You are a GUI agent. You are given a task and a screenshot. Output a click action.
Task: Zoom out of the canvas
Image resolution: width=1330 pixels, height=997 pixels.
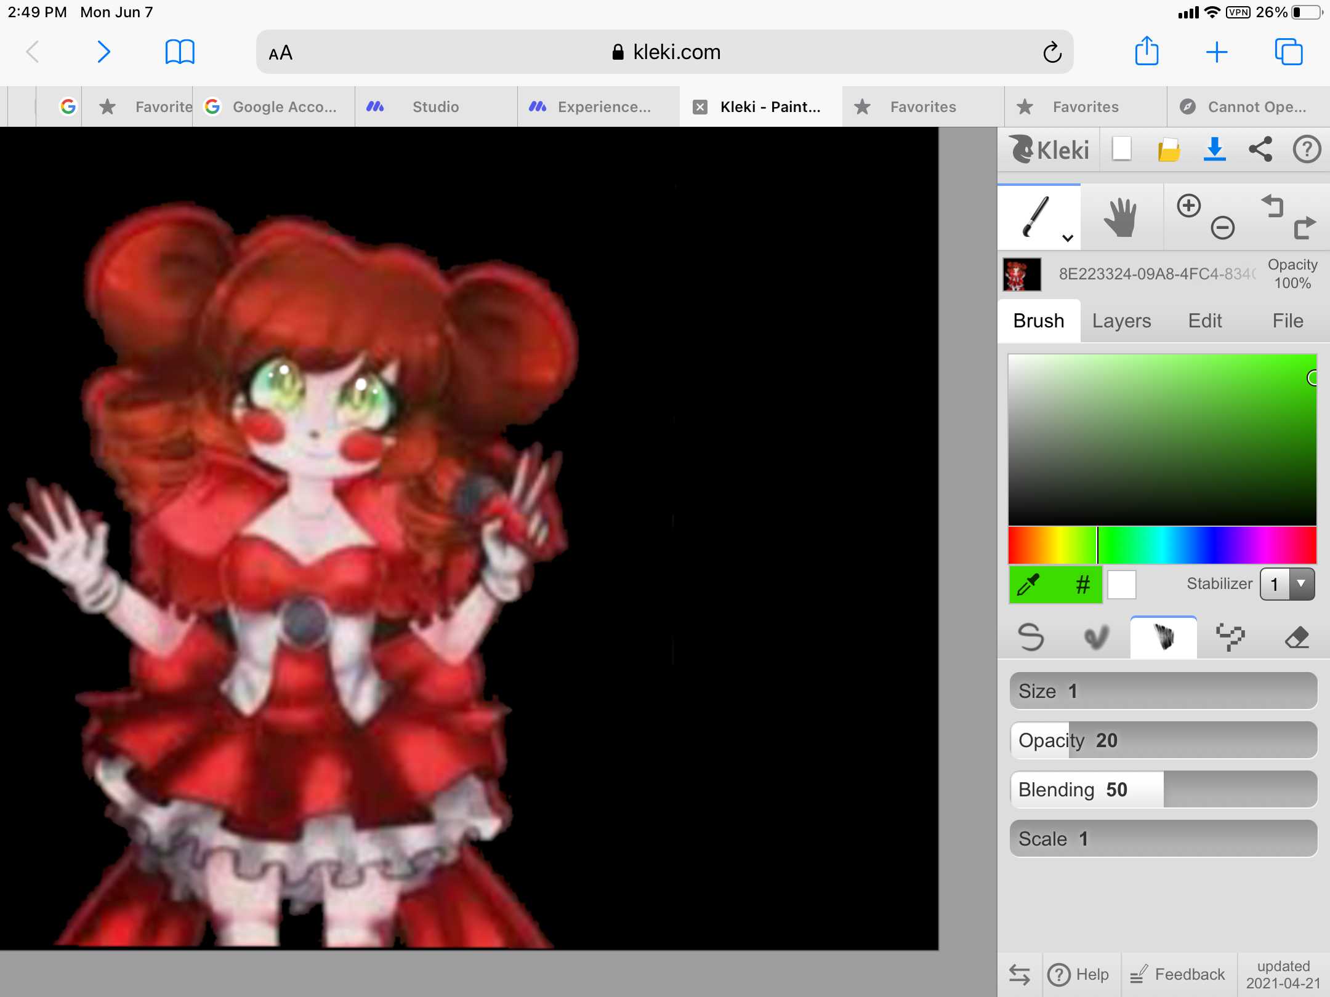point(1222,228)
